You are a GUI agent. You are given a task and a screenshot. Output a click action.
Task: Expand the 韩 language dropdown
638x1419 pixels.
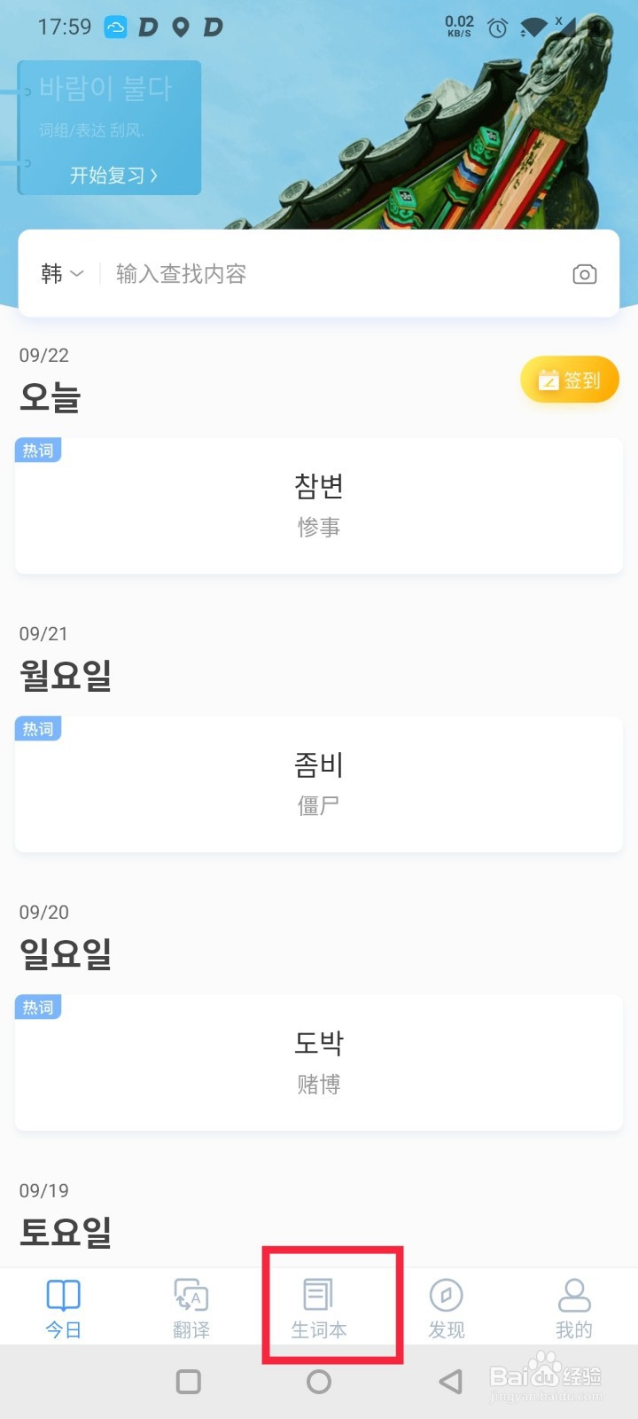pos(62,274)
